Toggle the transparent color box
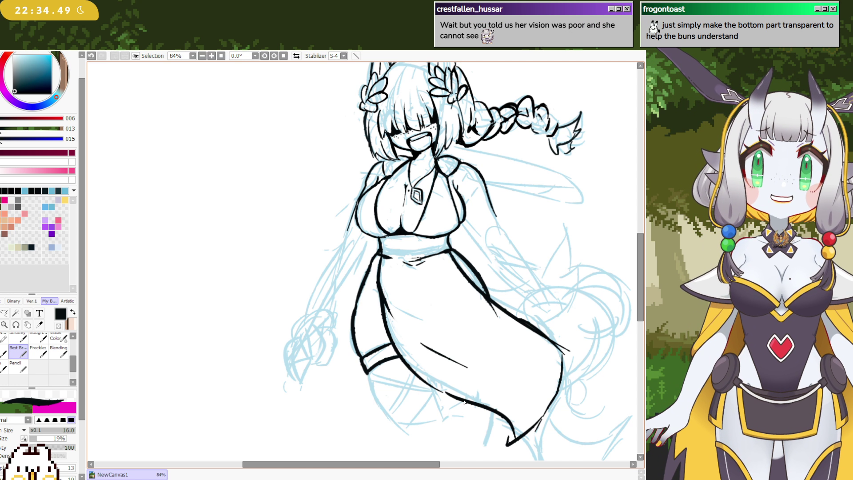 click(x=58, y=326)
